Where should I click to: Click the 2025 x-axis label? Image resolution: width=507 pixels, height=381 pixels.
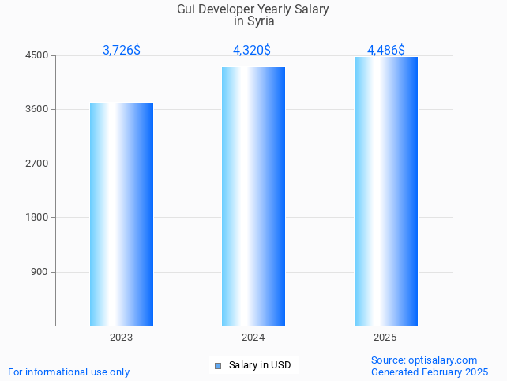[385, 338]
